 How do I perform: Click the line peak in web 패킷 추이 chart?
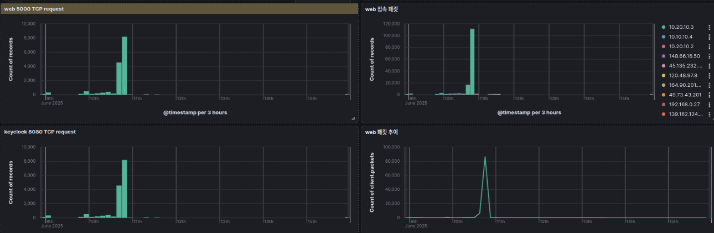coord(485,157)
